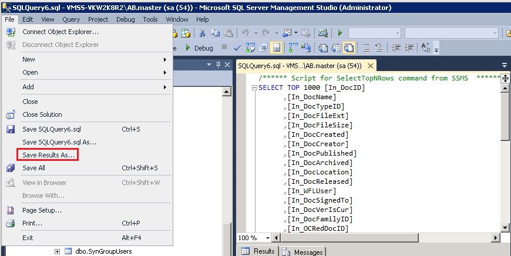Select Results to Grid output mode
Viewport: 511px width, 256px height.
pyautogui.click(x=336, y=48)
